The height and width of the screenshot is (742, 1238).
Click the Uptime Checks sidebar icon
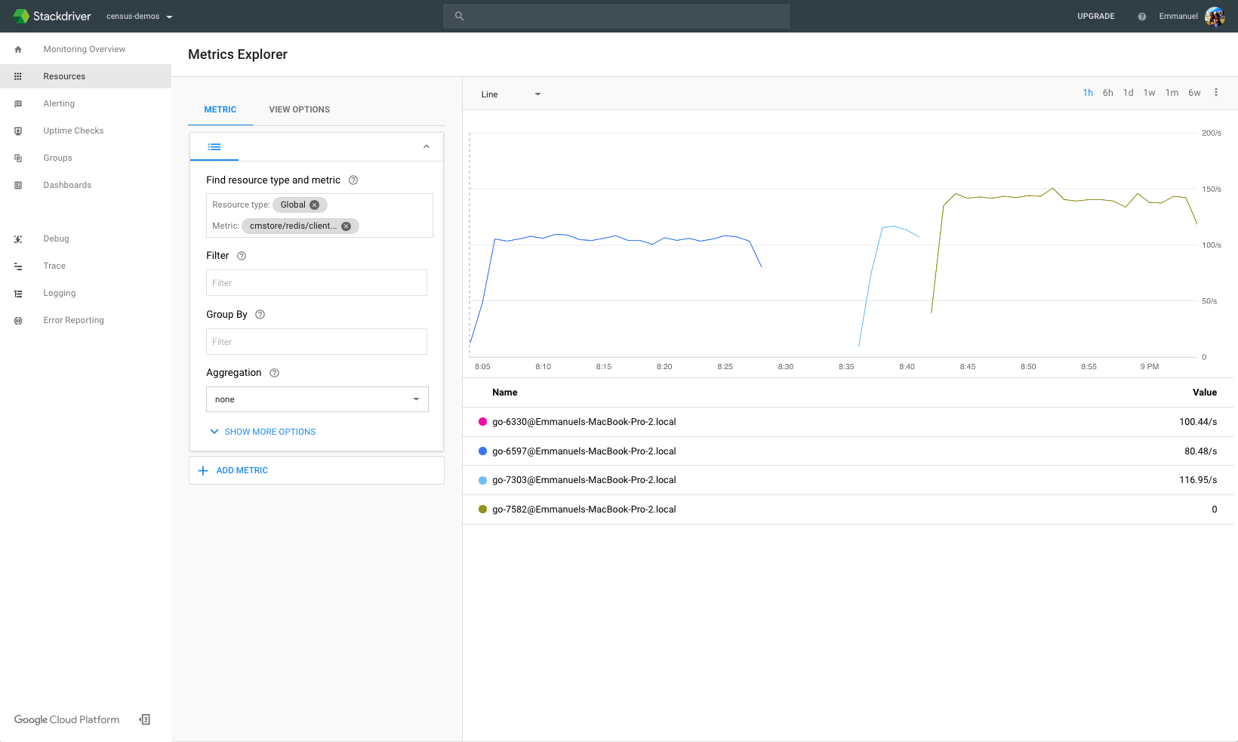pos(18,131)
